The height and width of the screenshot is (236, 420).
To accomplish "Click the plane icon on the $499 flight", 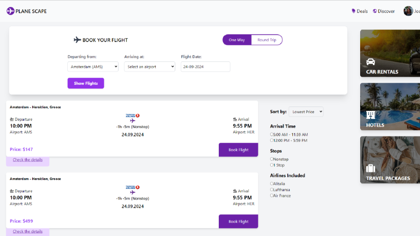I will coord(132,193).
